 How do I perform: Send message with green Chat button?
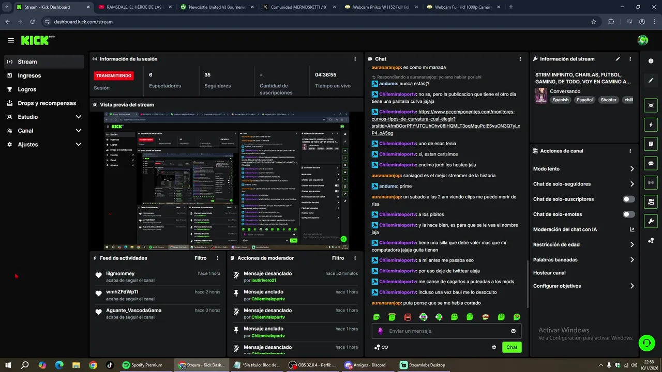click(x=511, y=347)
